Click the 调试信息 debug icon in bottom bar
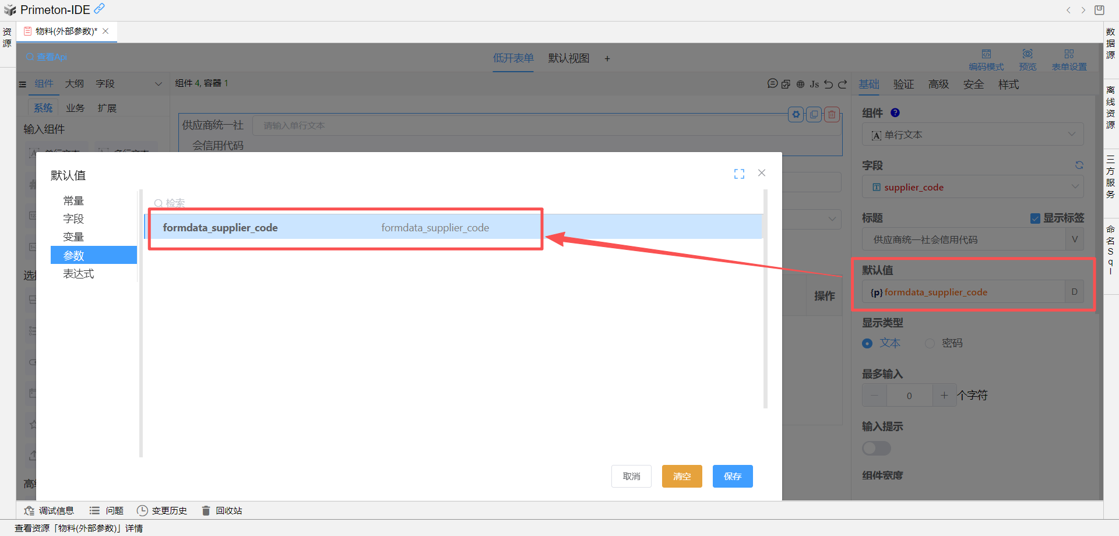Screen dimensions: 1119x536 pyautogui.click(x=29, y=511)
